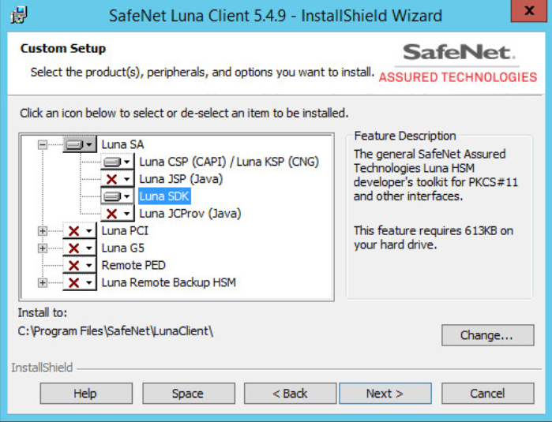Viewport: 552px width, 422px height.
Task: Select the Luna JCProv (Java) label
Action: tap(190, 214)
